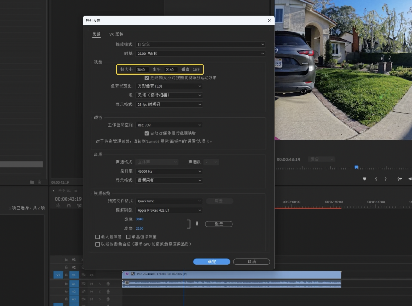Open the 编辑模式 dropdown showing 自定义
Image resolution: width=412 pixels, height=306 pixels.
(x=200, y=44)
